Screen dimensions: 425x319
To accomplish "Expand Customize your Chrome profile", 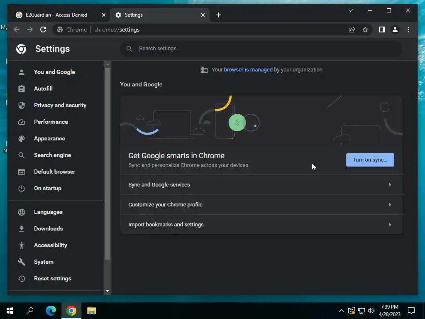I will [261, 205].
